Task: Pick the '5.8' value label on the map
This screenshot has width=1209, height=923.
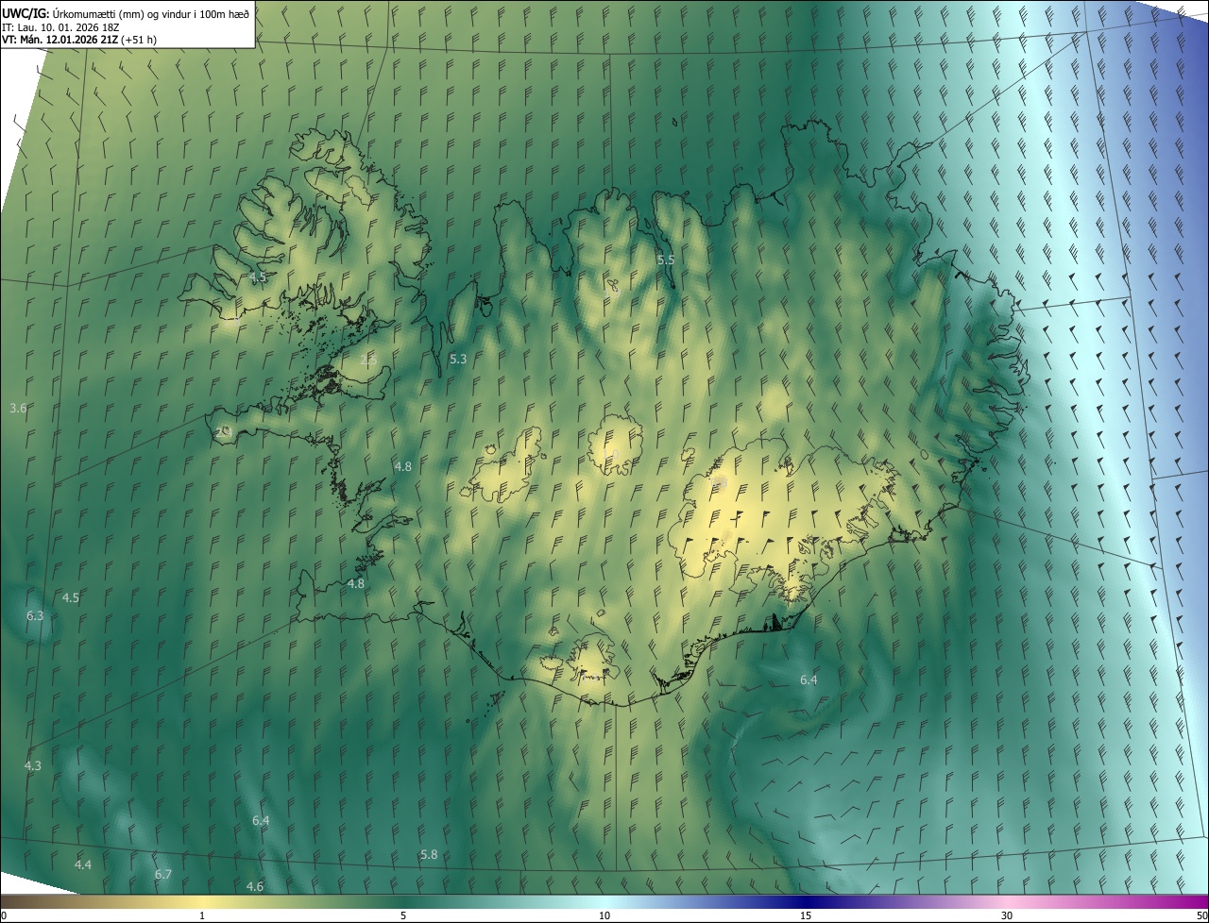Action: [x=429, y=854]
